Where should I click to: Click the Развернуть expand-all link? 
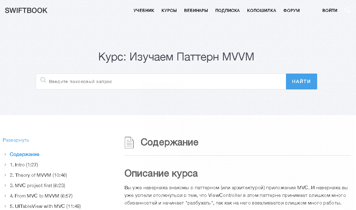coord(16,140)
